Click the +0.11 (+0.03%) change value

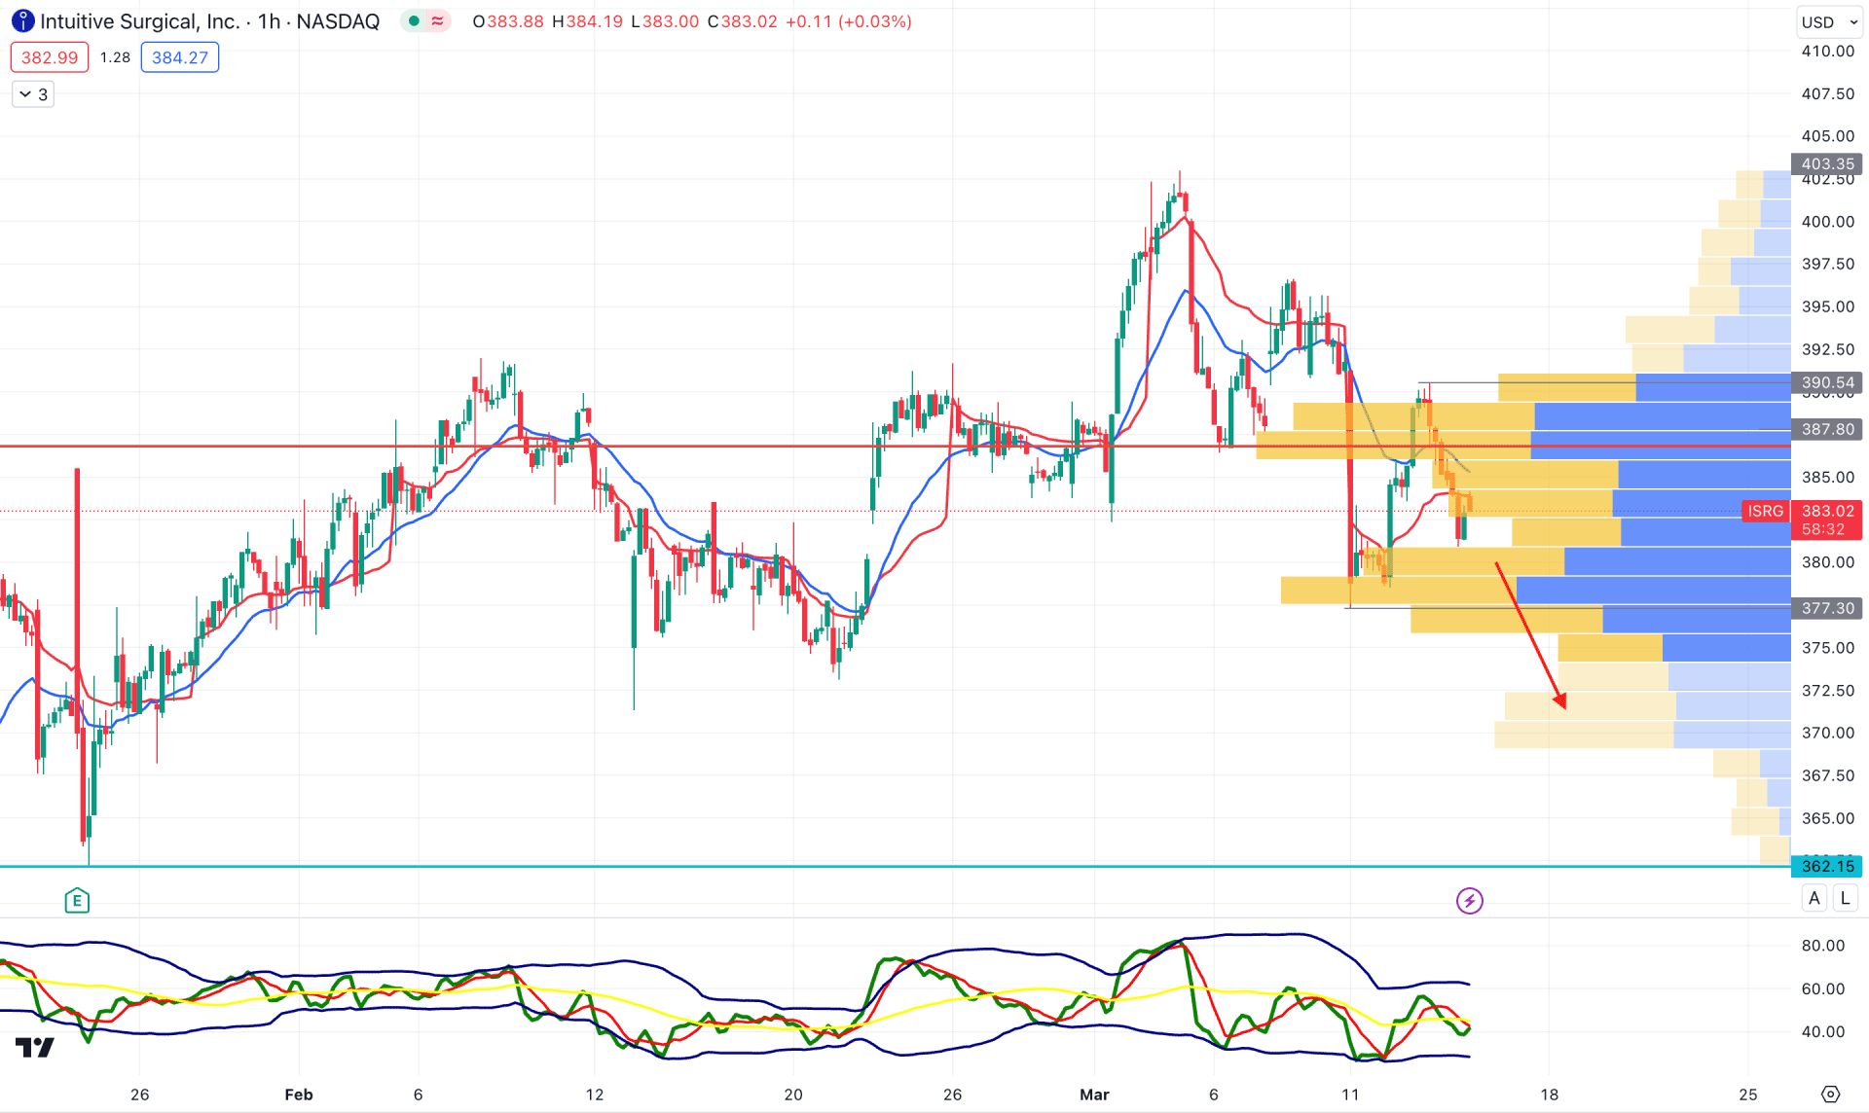(x=849, y=21)
